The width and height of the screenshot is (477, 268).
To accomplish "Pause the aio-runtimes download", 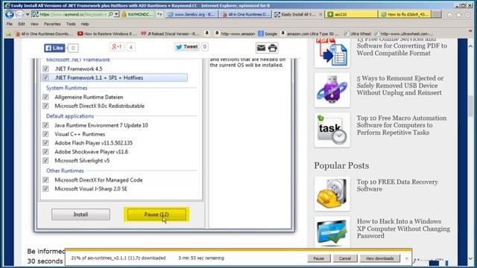I will pyautogui.click(x=318, y=258).
